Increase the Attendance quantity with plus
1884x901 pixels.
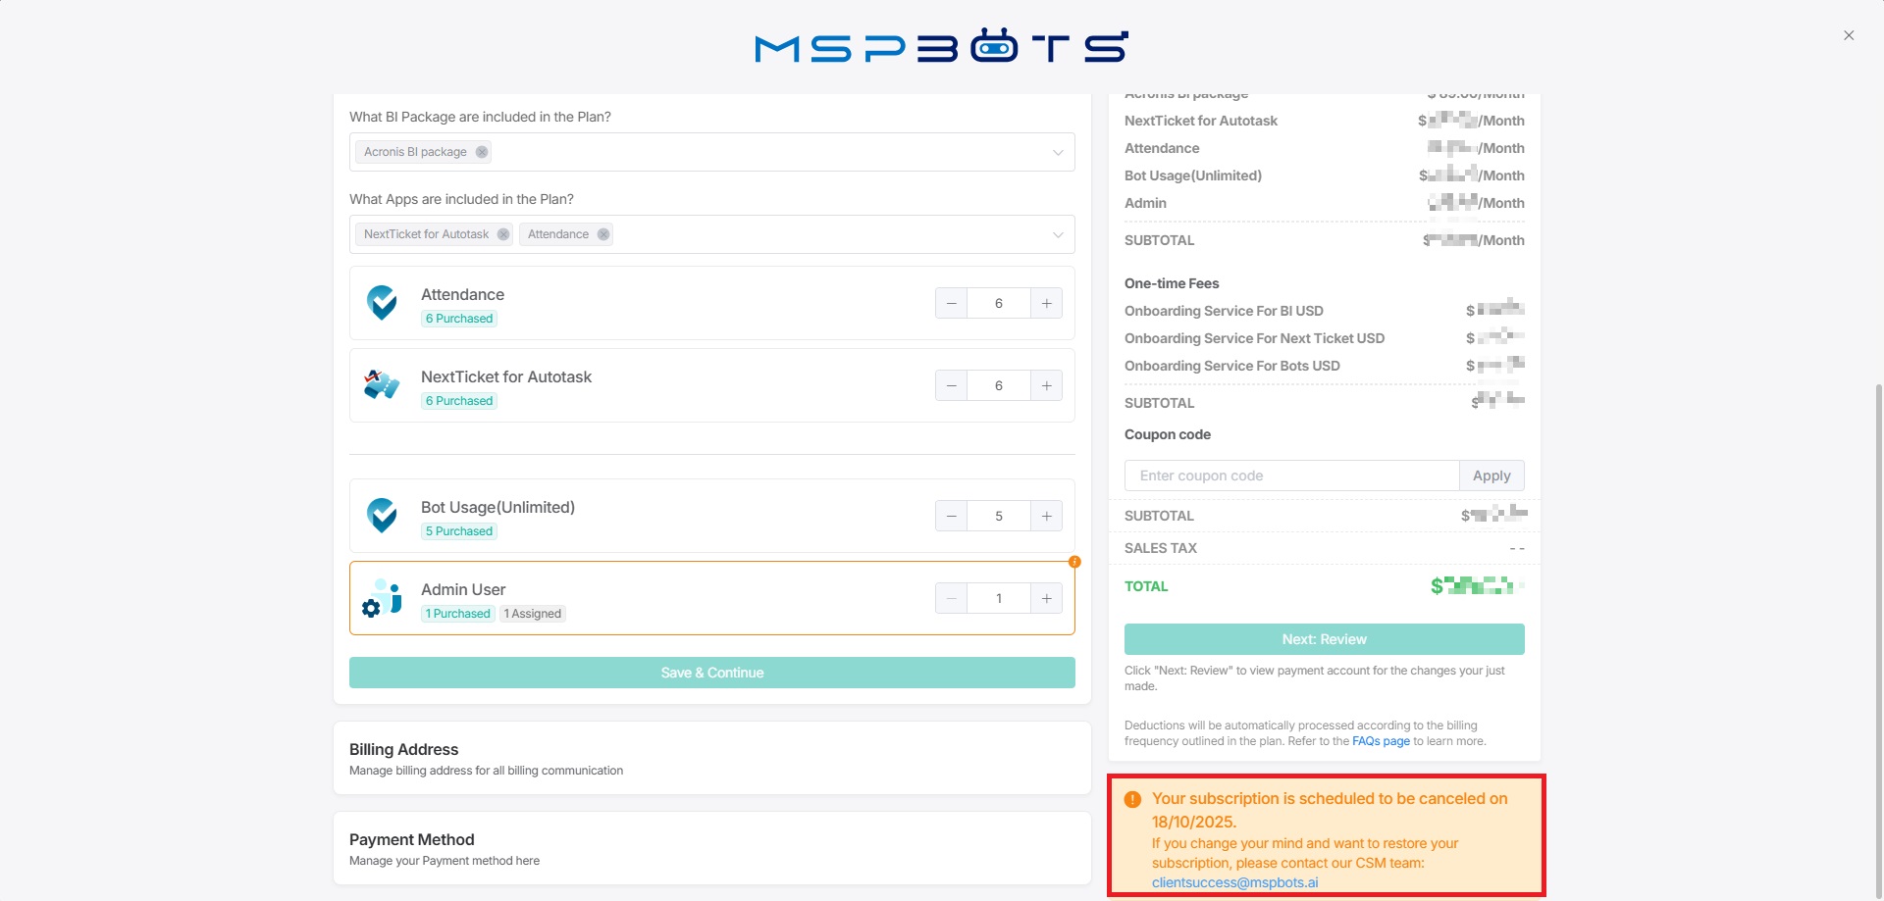pos(1046,303)
